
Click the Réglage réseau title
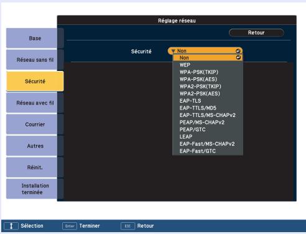click(177, 21)
